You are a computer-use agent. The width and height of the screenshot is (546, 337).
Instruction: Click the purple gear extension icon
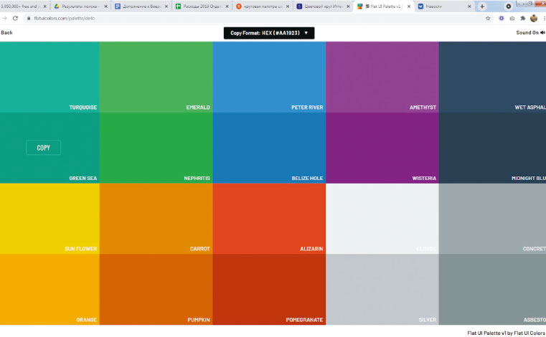click(501, 18)
